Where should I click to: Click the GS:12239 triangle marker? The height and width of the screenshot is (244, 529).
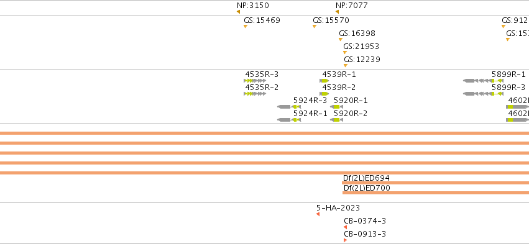point(346,65)
